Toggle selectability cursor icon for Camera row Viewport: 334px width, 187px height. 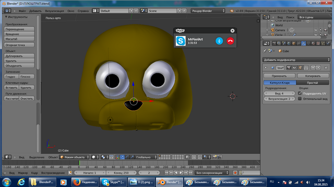pyautogui.click(x=321, y=30)
